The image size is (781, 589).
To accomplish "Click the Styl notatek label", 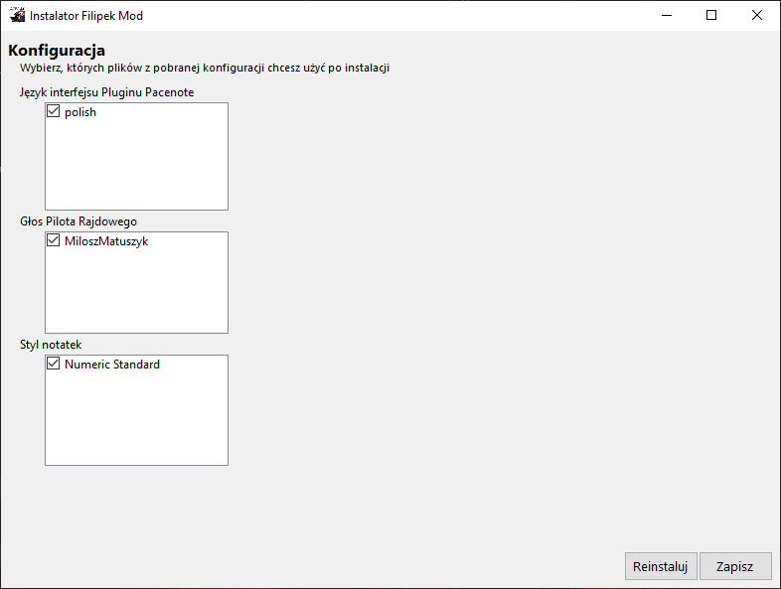I will 51,345.
